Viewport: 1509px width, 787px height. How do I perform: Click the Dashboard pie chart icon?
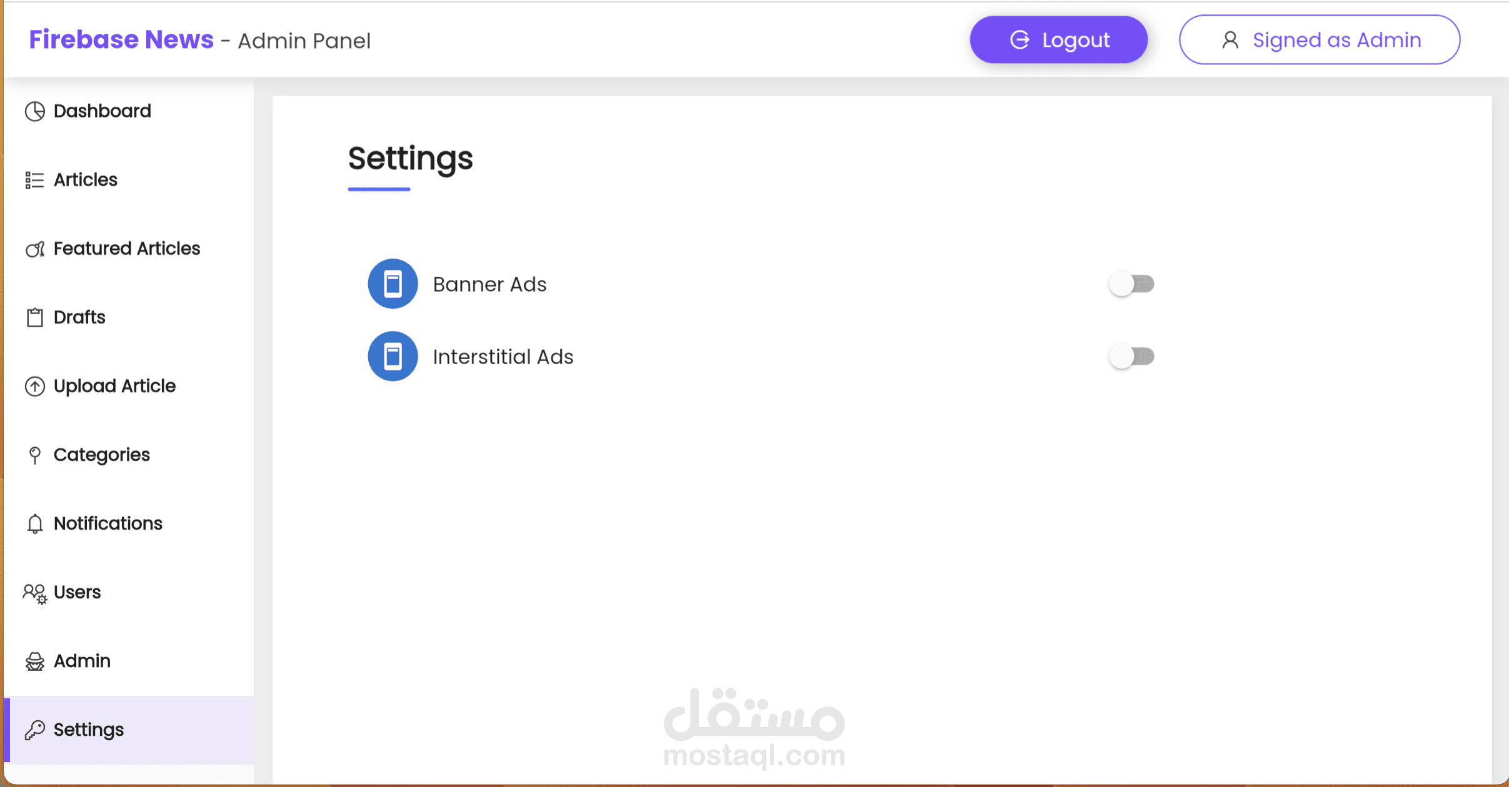[35, 111]
